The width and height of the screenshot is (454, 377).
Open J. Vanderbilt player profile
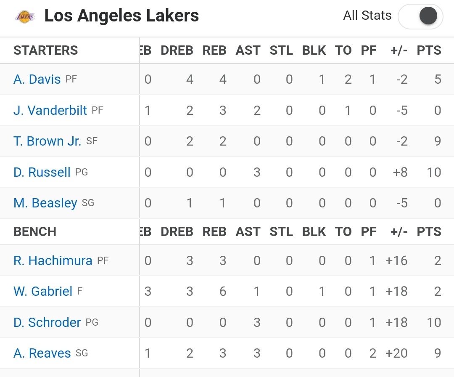coord(50,110)
